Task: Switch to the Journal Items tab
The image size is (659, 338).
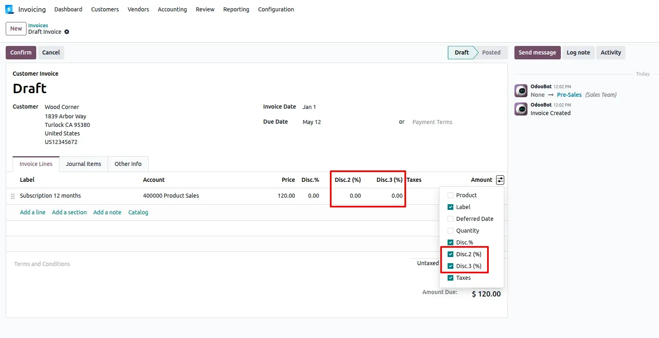Action: tap(83, 164)
